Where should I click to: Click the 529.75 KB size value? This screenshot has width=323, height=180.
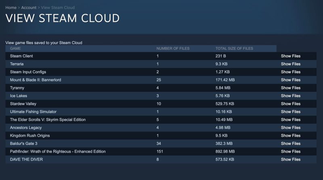pos(225,104)
